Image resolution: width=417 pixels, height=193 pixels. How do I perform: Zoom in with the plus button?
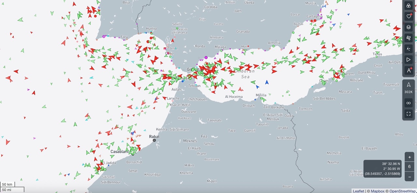click(410, 157)
